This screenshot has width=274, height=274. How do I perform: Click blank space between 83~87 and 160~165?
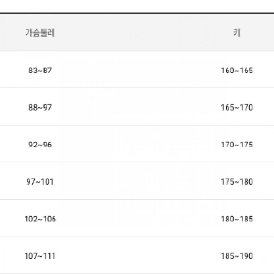(137, 71)
